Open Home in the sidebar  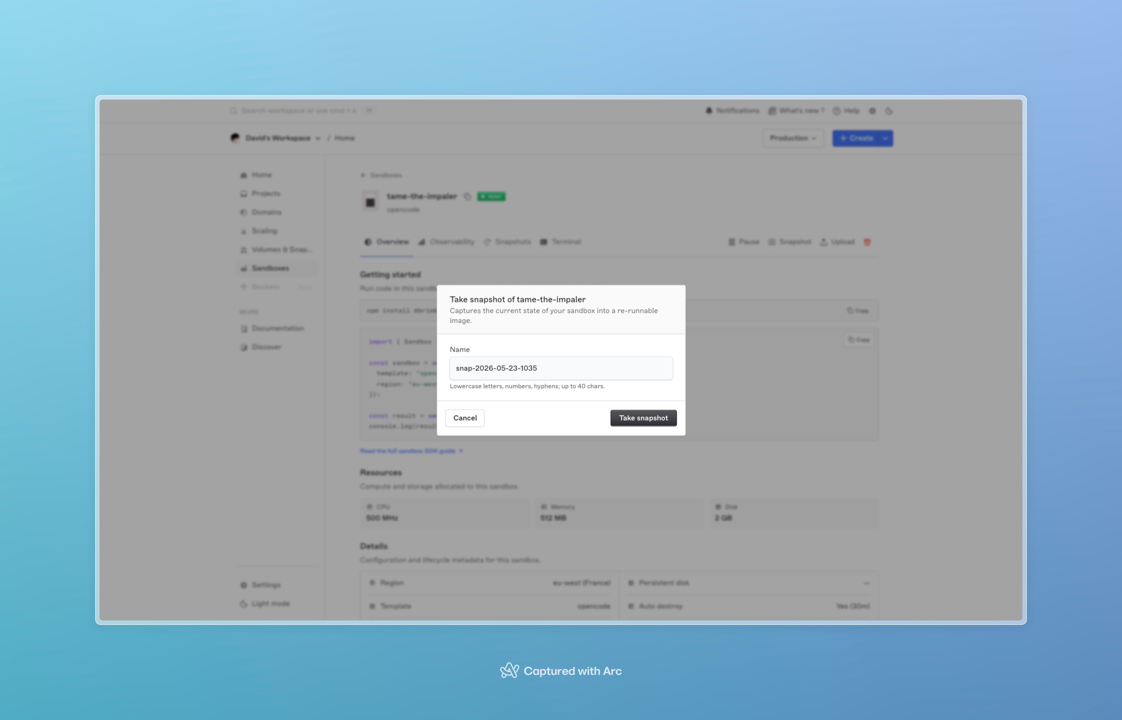pyautogui.click(x=277, y=175)
